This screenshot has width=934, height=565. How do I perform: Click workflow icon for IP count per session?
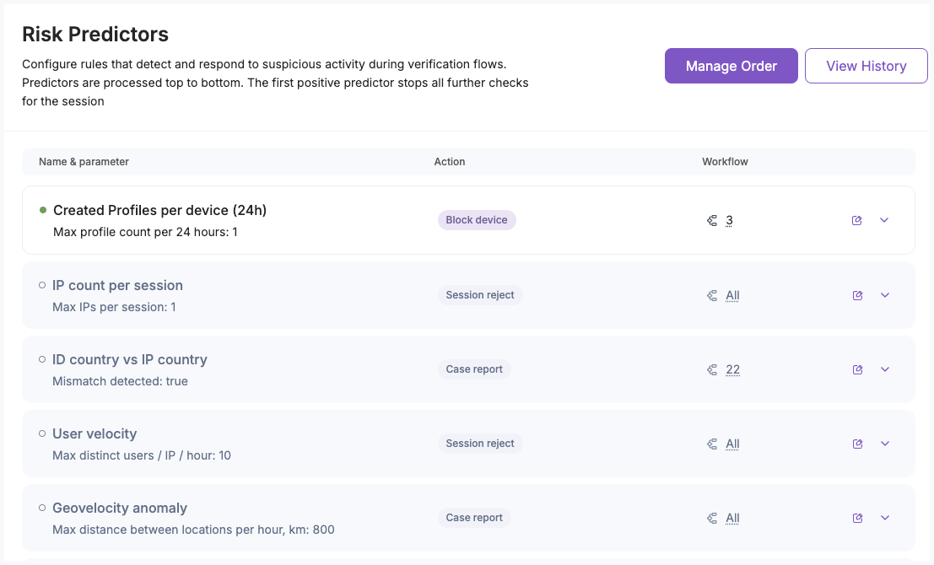click(712, 295)
